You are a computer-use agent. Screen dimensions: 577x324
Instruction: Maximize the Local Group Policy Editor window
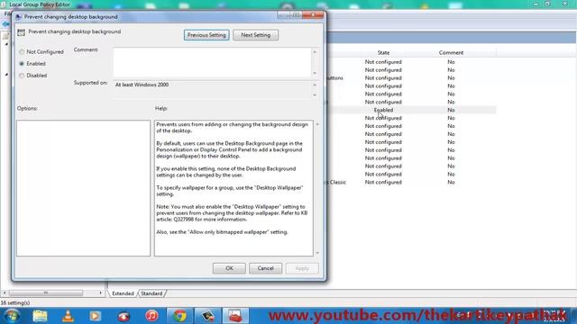[547, 4]
